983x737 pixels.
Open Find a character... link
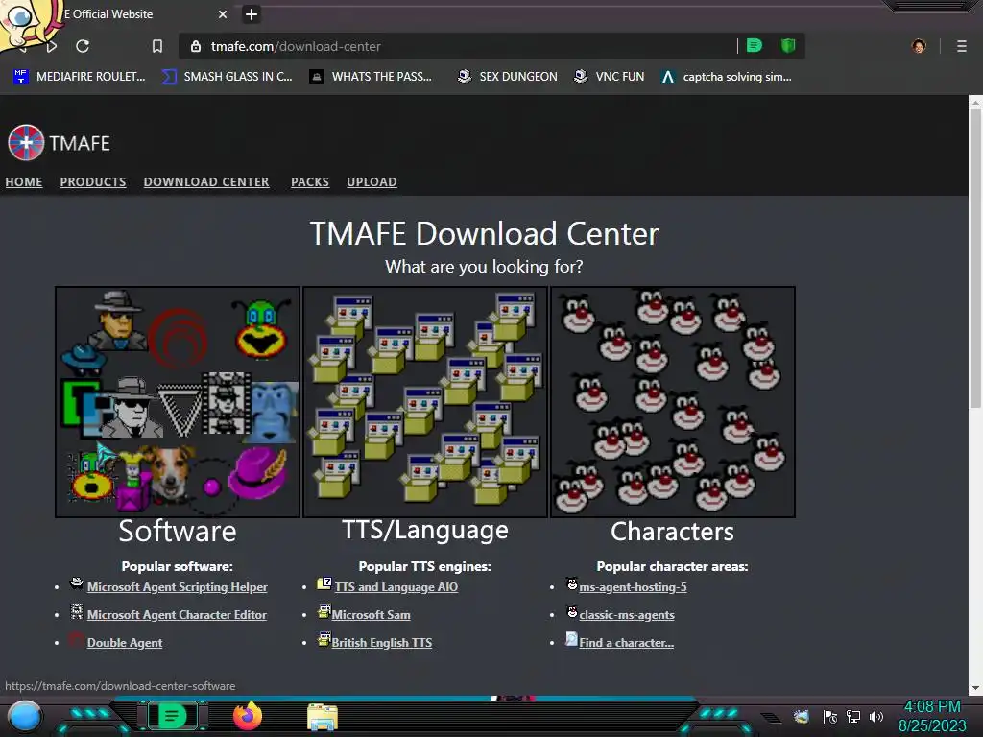(x=626, y=642)
